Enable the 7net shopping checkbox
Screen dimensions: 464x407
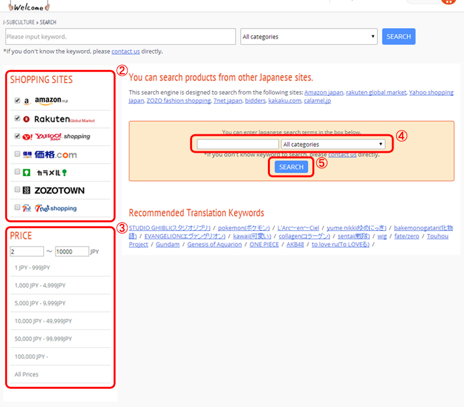point(17,207)
